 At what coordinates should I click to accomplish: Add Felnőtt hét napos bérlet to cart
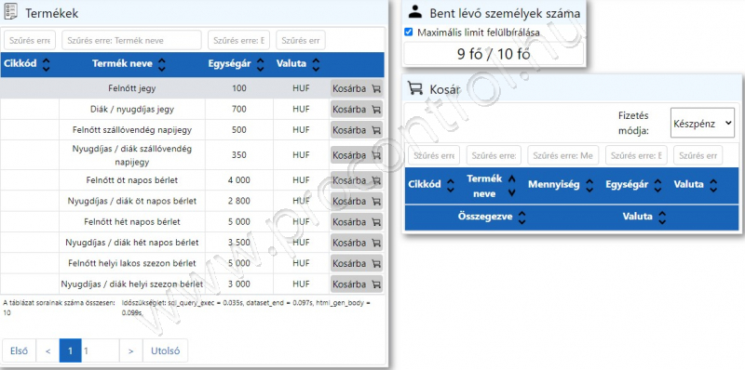357,222
